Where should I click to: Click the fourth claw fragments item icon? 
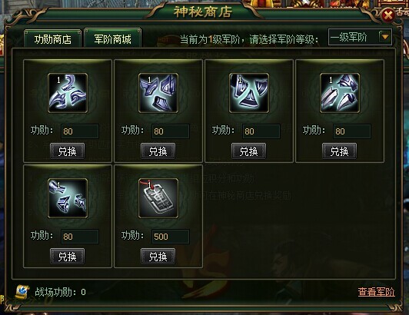pyautogui.click(x=340, y=93)
